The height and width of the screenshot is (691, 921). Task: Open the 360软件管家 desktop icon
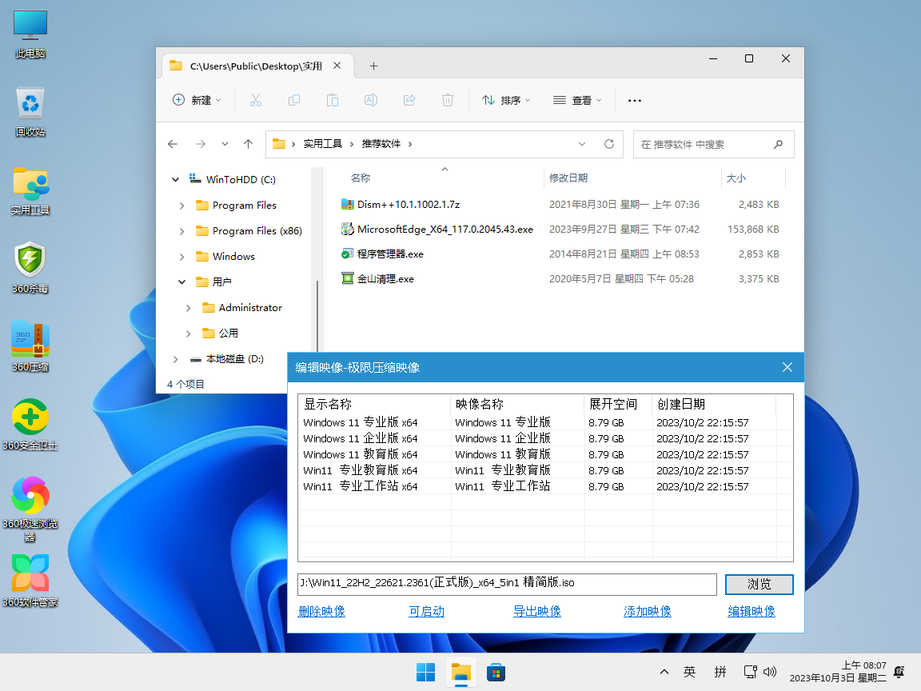[30, 573]
